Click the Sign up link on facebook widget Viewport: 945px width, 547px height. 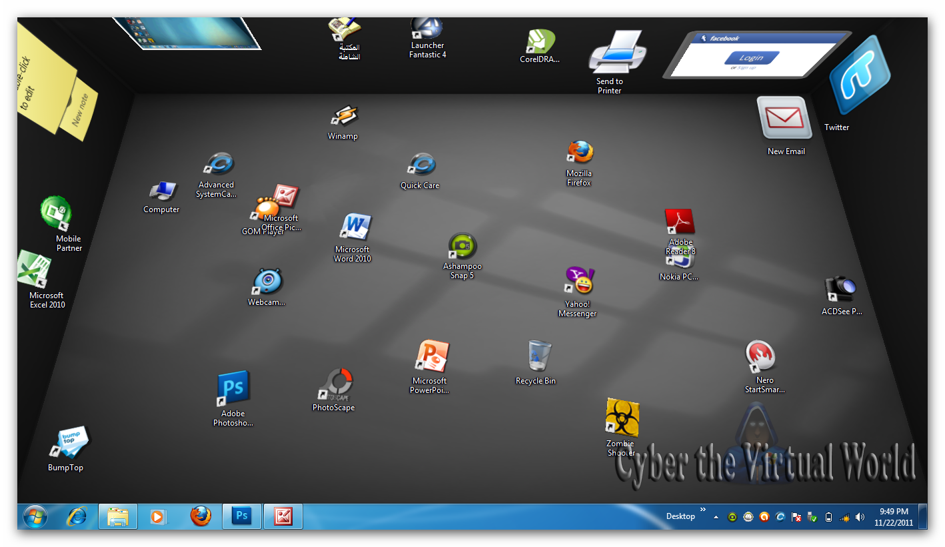(746, 67)
